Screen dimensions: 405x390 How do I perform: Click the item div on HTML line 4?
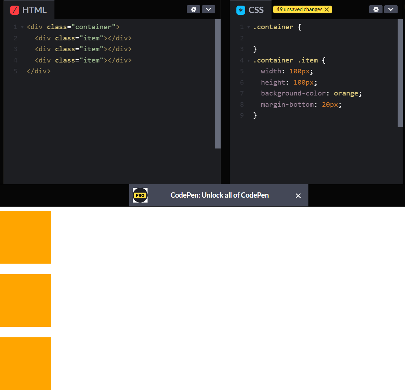[x=83, y=60]
